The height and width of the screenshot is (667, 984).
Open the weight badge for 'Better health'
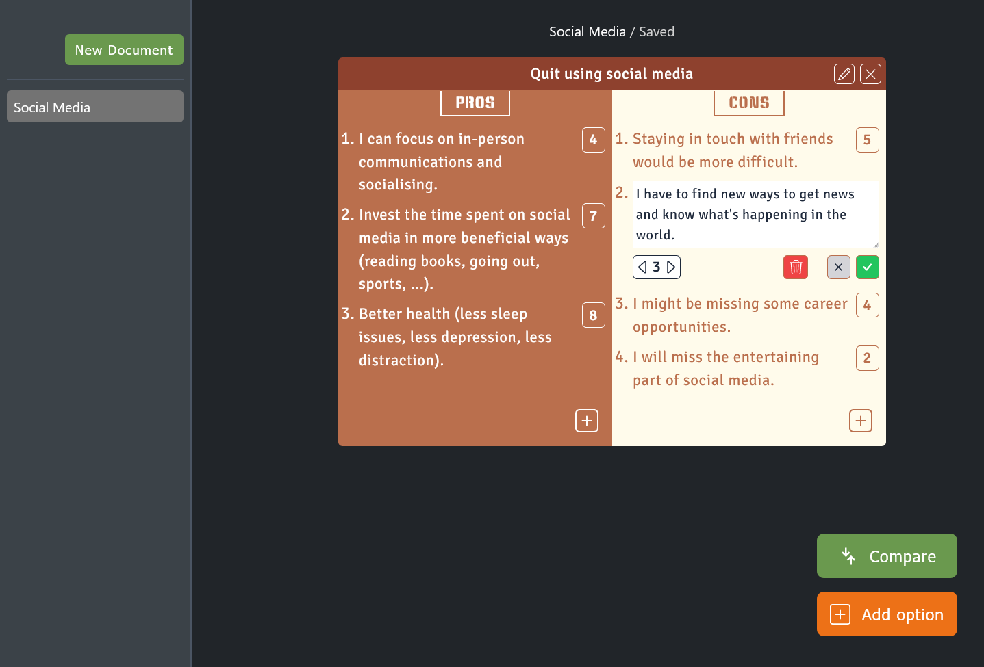click(x=593, y=315)
